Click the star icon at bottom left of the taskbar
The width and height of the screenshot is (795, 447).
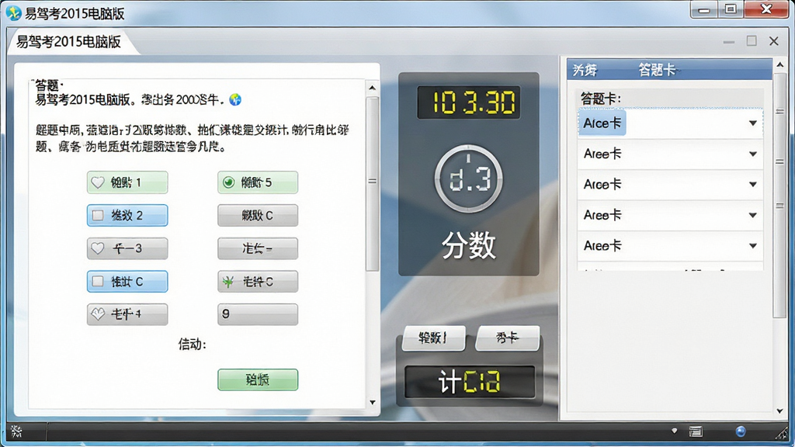click(16, 431)
